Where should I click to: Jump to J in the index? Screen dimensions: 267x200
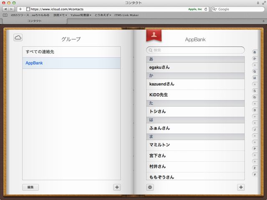click(x=254, y=130)
